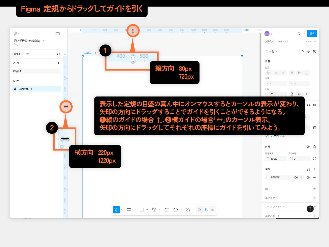Select the Comment tool
This screenshot has width=329, height=247.
click(176, 209)
